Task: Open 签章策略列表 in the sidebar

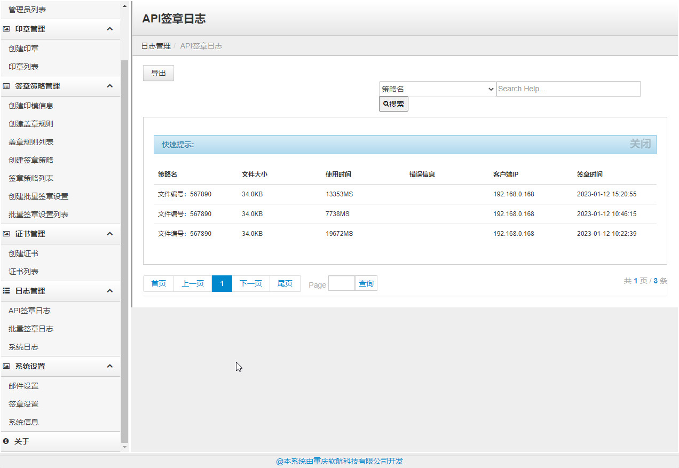Action: click(31, 178)
